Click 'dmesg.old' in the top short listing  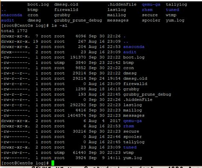point(66,5)
